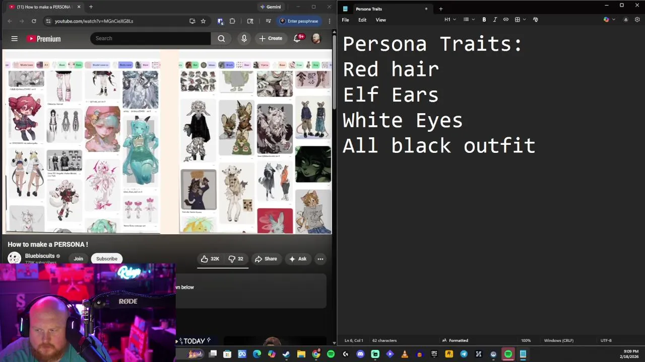Open YouTube notifications bell
This screenshot has width=645, height=362.
point(297,38)
